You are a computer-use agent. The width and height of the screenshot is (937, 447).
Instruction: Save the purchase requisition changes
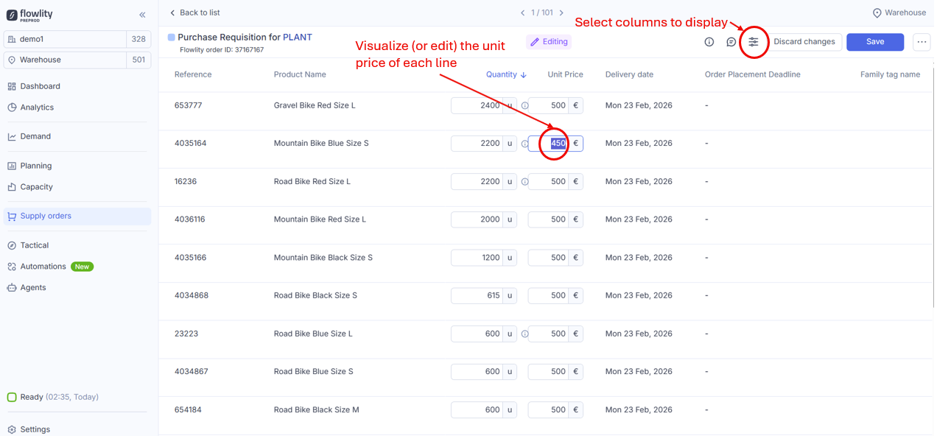874,42
